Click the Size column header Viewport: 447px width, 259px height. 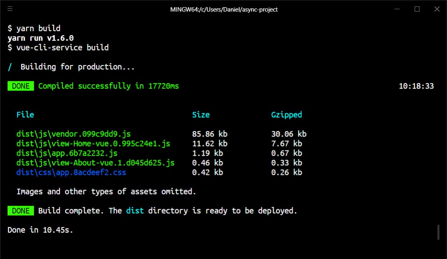[201, 115]
